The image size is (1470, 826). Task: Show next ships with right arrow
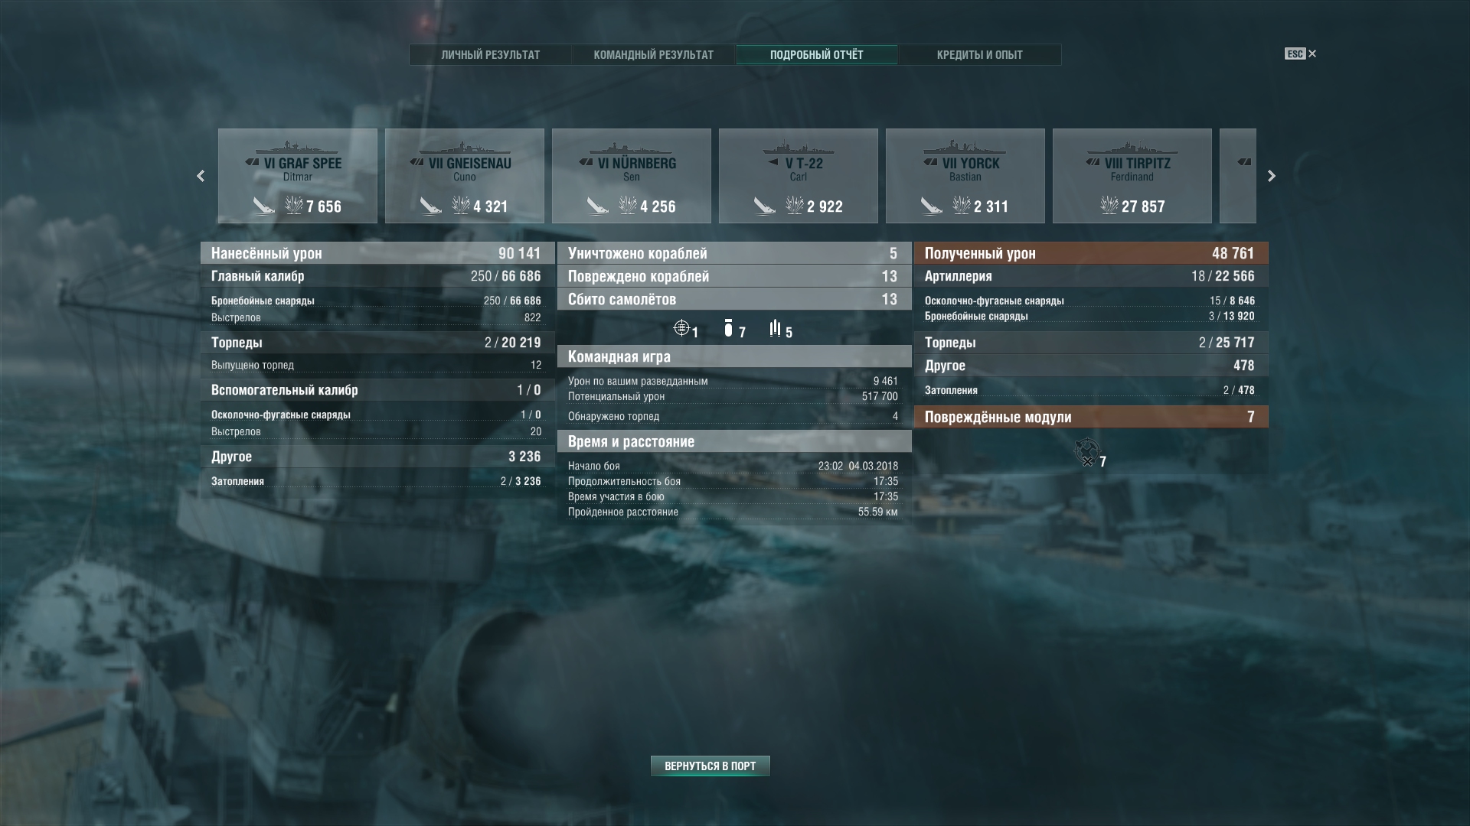[x=1272, y=176]
